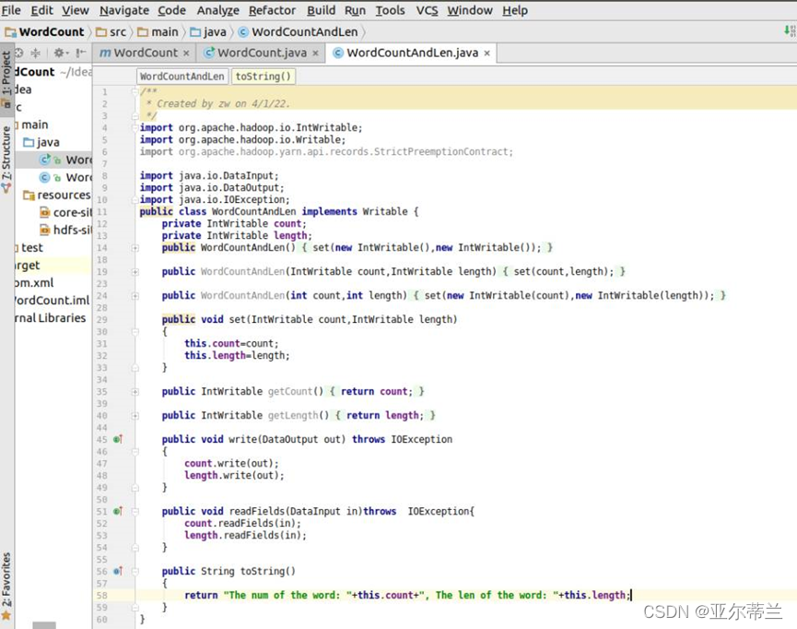Open the Analyze menu

pos(218,10)
